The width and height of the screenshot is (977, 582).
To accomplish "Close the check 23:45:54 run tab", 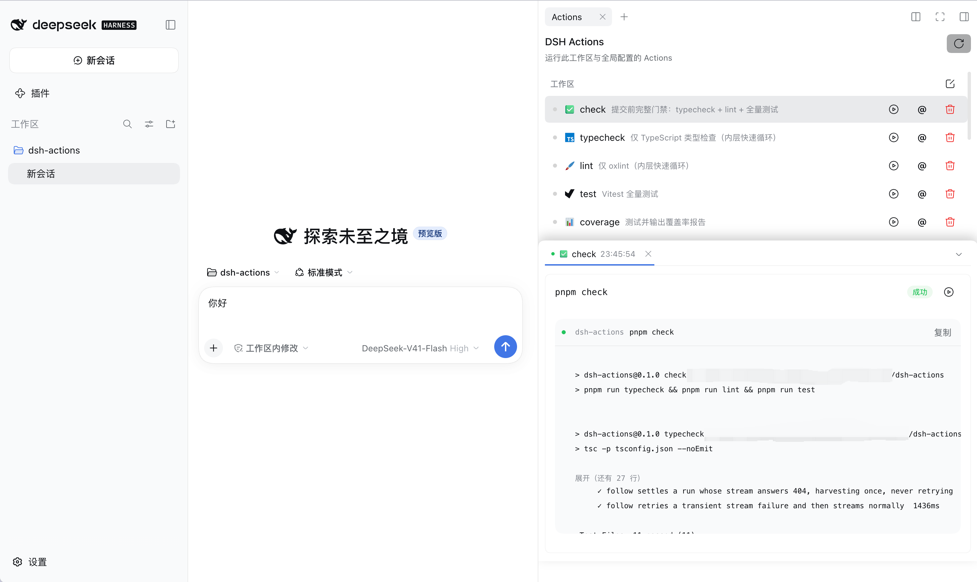I will (x=648, y=254).
